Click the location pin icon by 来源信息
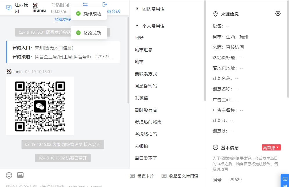This screenshot has height=187, width=289. 215,14
